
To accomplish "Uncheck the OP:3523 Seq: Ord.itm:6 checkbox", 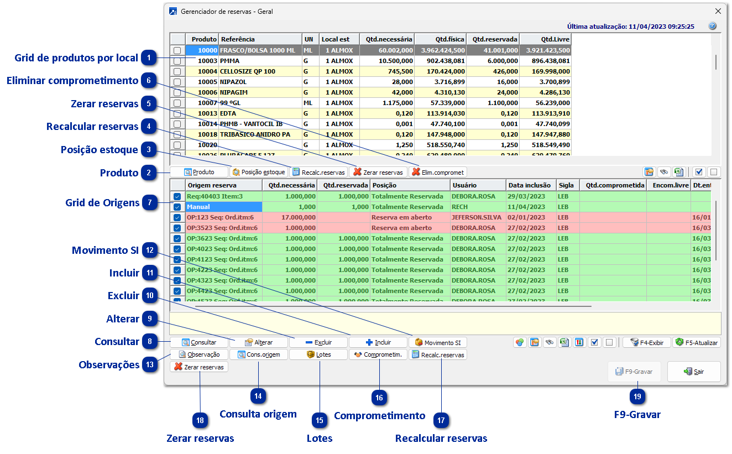I will (x=177, y=228).
